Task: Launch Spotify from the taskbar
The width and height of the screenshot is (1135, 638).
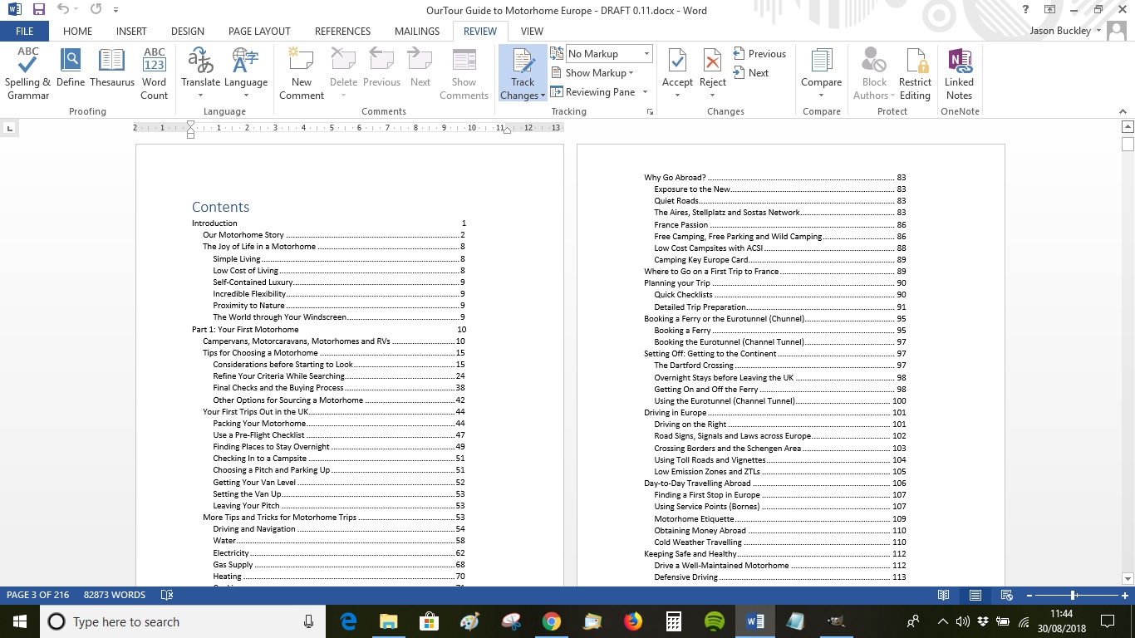Action: [x=713, y=621]
